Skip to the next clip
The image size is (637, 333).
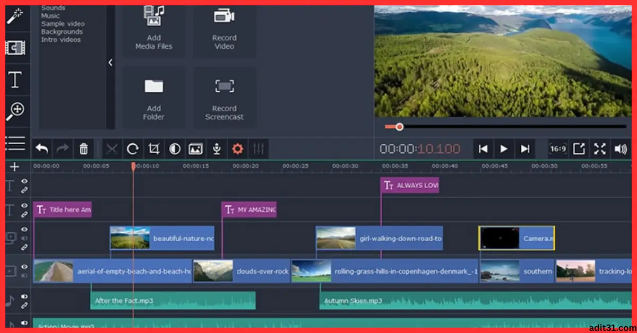coord(525,149)
